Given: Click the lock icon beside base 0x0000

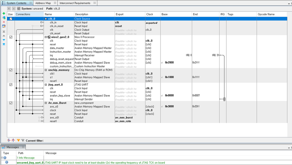Looking at the screenshot, I should coord(162,95).
